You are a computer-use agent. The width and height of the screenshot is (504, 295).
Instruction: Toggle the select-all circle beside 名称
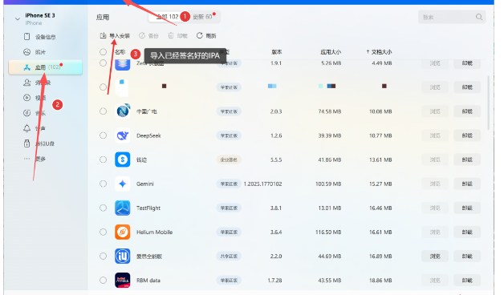(103, 52)
